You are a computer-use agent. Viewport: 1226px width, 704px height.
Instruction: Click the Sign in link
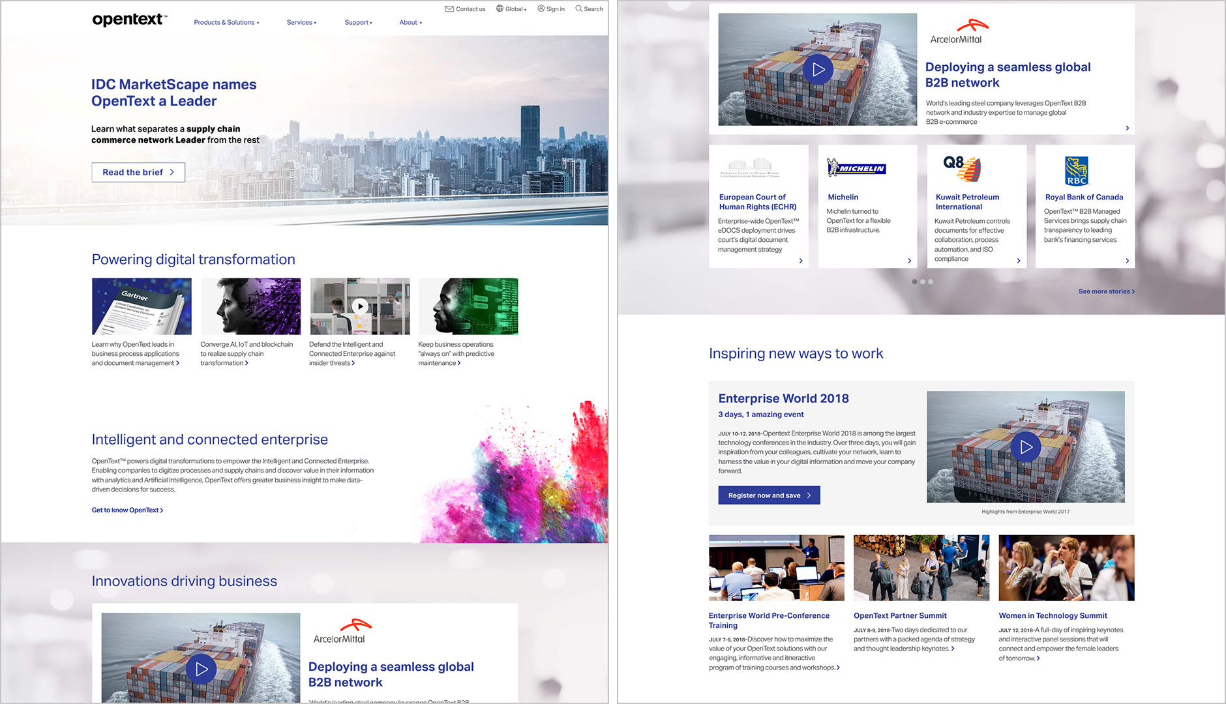551,9
